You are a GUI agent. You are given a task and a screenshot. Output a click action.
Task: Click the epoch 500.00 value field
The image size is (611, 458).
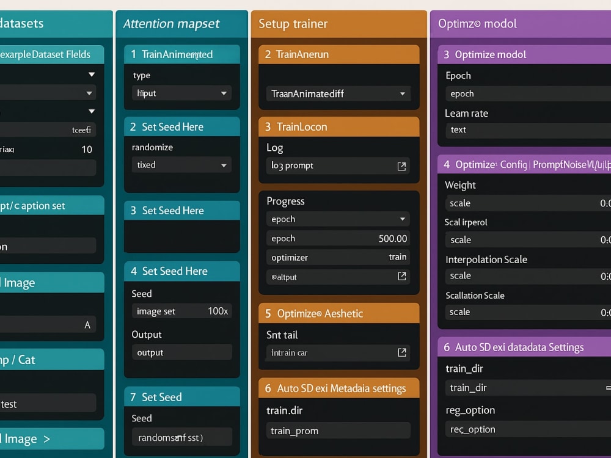pyautogui.click(x=338, y=238)
